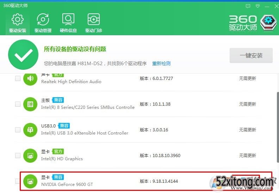Select text 版本：3.0.0.16

coord(154,130)
